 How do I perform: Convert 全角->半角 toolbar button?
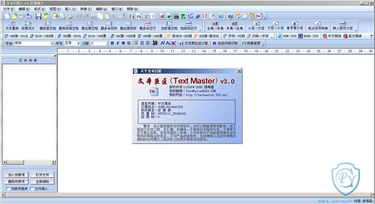[x=215, y=26]
